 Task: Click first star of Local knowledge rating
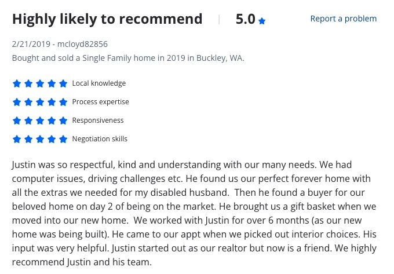17,83
